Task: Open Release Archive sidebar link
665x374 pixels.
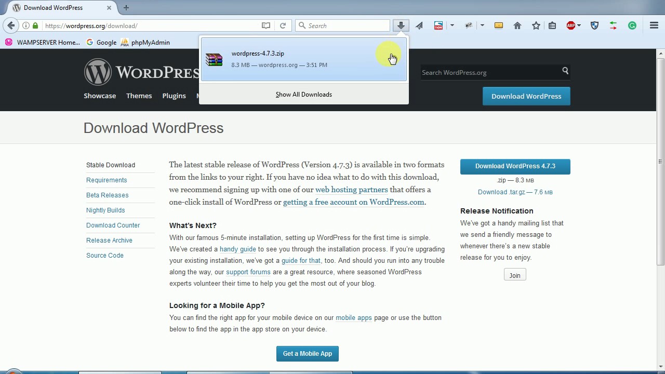Action: [109, 240]
